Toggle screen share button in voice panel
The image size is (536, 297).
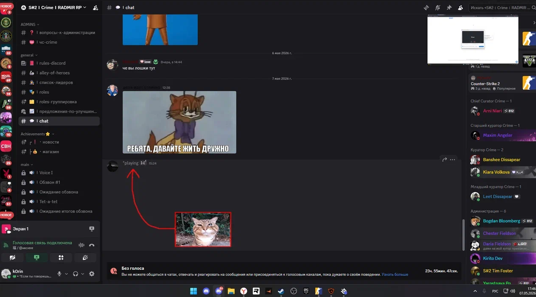37,257
